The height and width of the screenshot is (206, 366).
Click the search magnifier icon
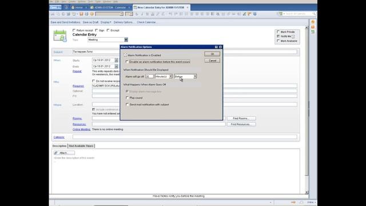tap(314, 14)
